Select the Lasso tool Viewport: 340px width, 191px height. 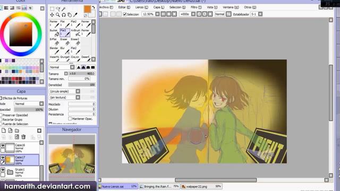(x=58, y=9)
